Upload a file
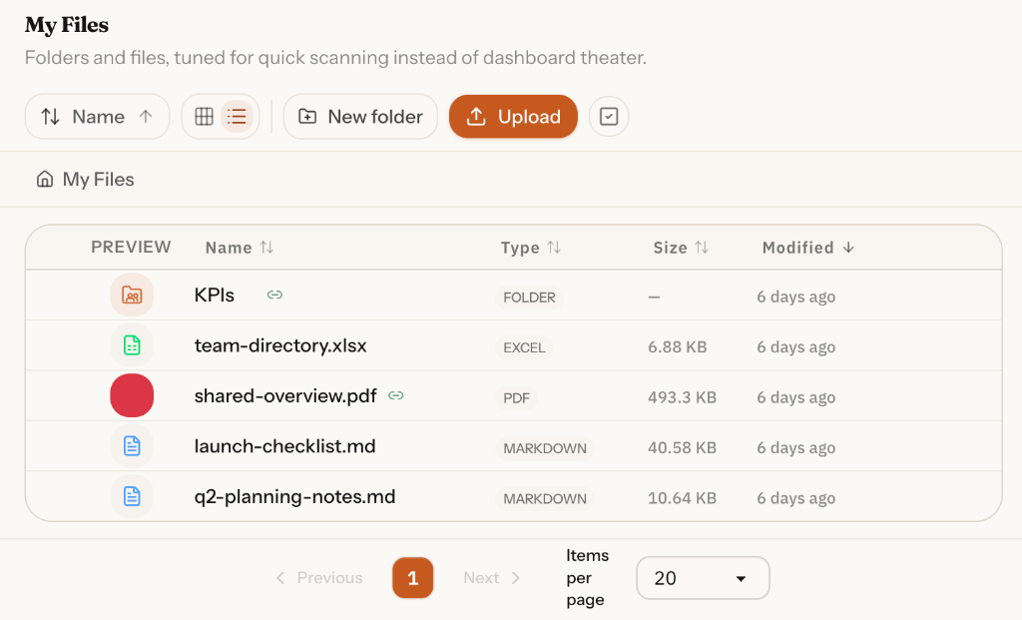The image size is (1022, 620). click(x=514, y=117)
